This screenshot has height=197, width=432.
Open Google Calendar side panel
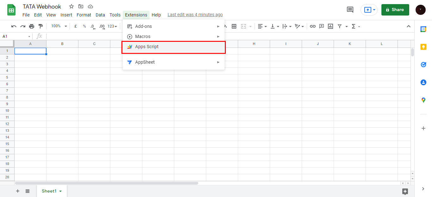[423, 29]
